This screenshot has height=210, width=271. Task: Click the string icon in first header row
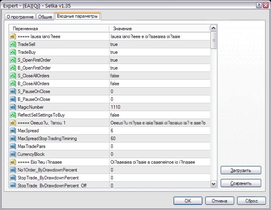point(13,37)
